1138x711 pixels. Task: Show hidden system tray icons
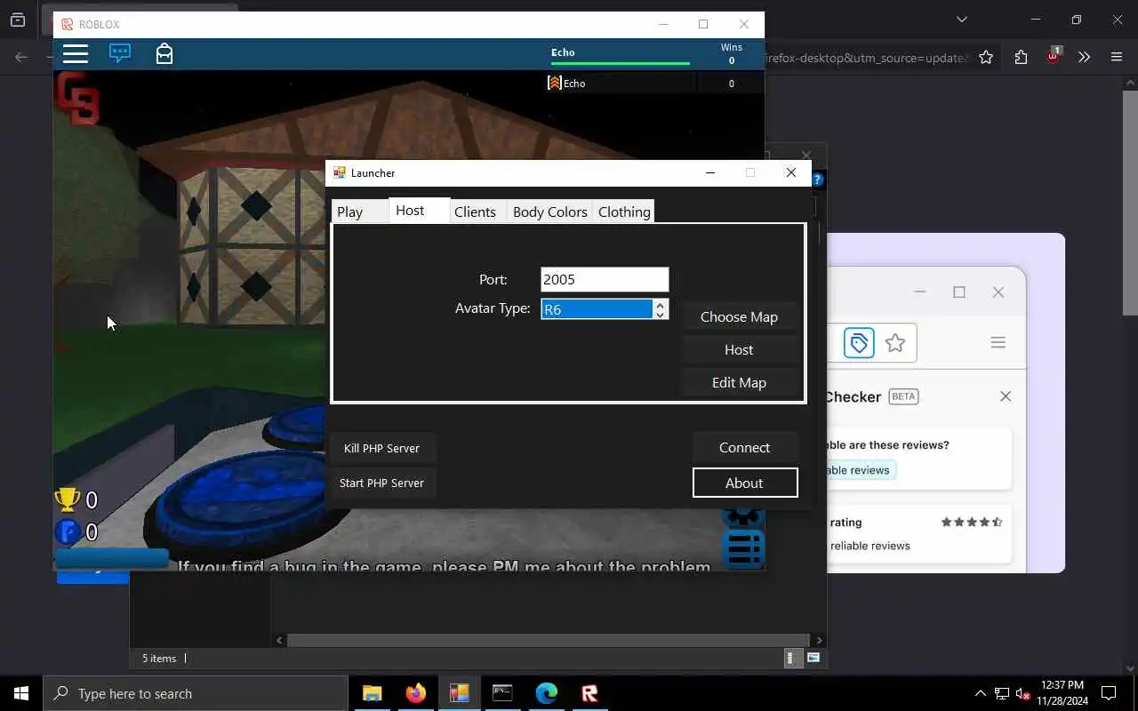981,693
